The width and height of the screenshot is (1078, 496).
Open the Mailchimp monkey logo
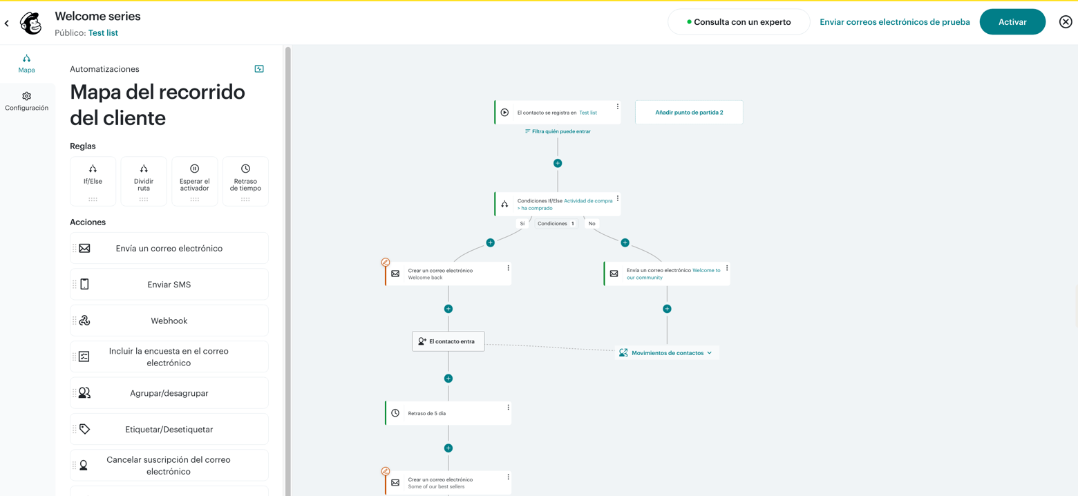(31, 23)
